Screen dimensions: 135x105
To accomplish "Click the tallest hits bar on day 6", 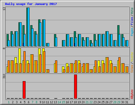I will click(x=27, y=27).
